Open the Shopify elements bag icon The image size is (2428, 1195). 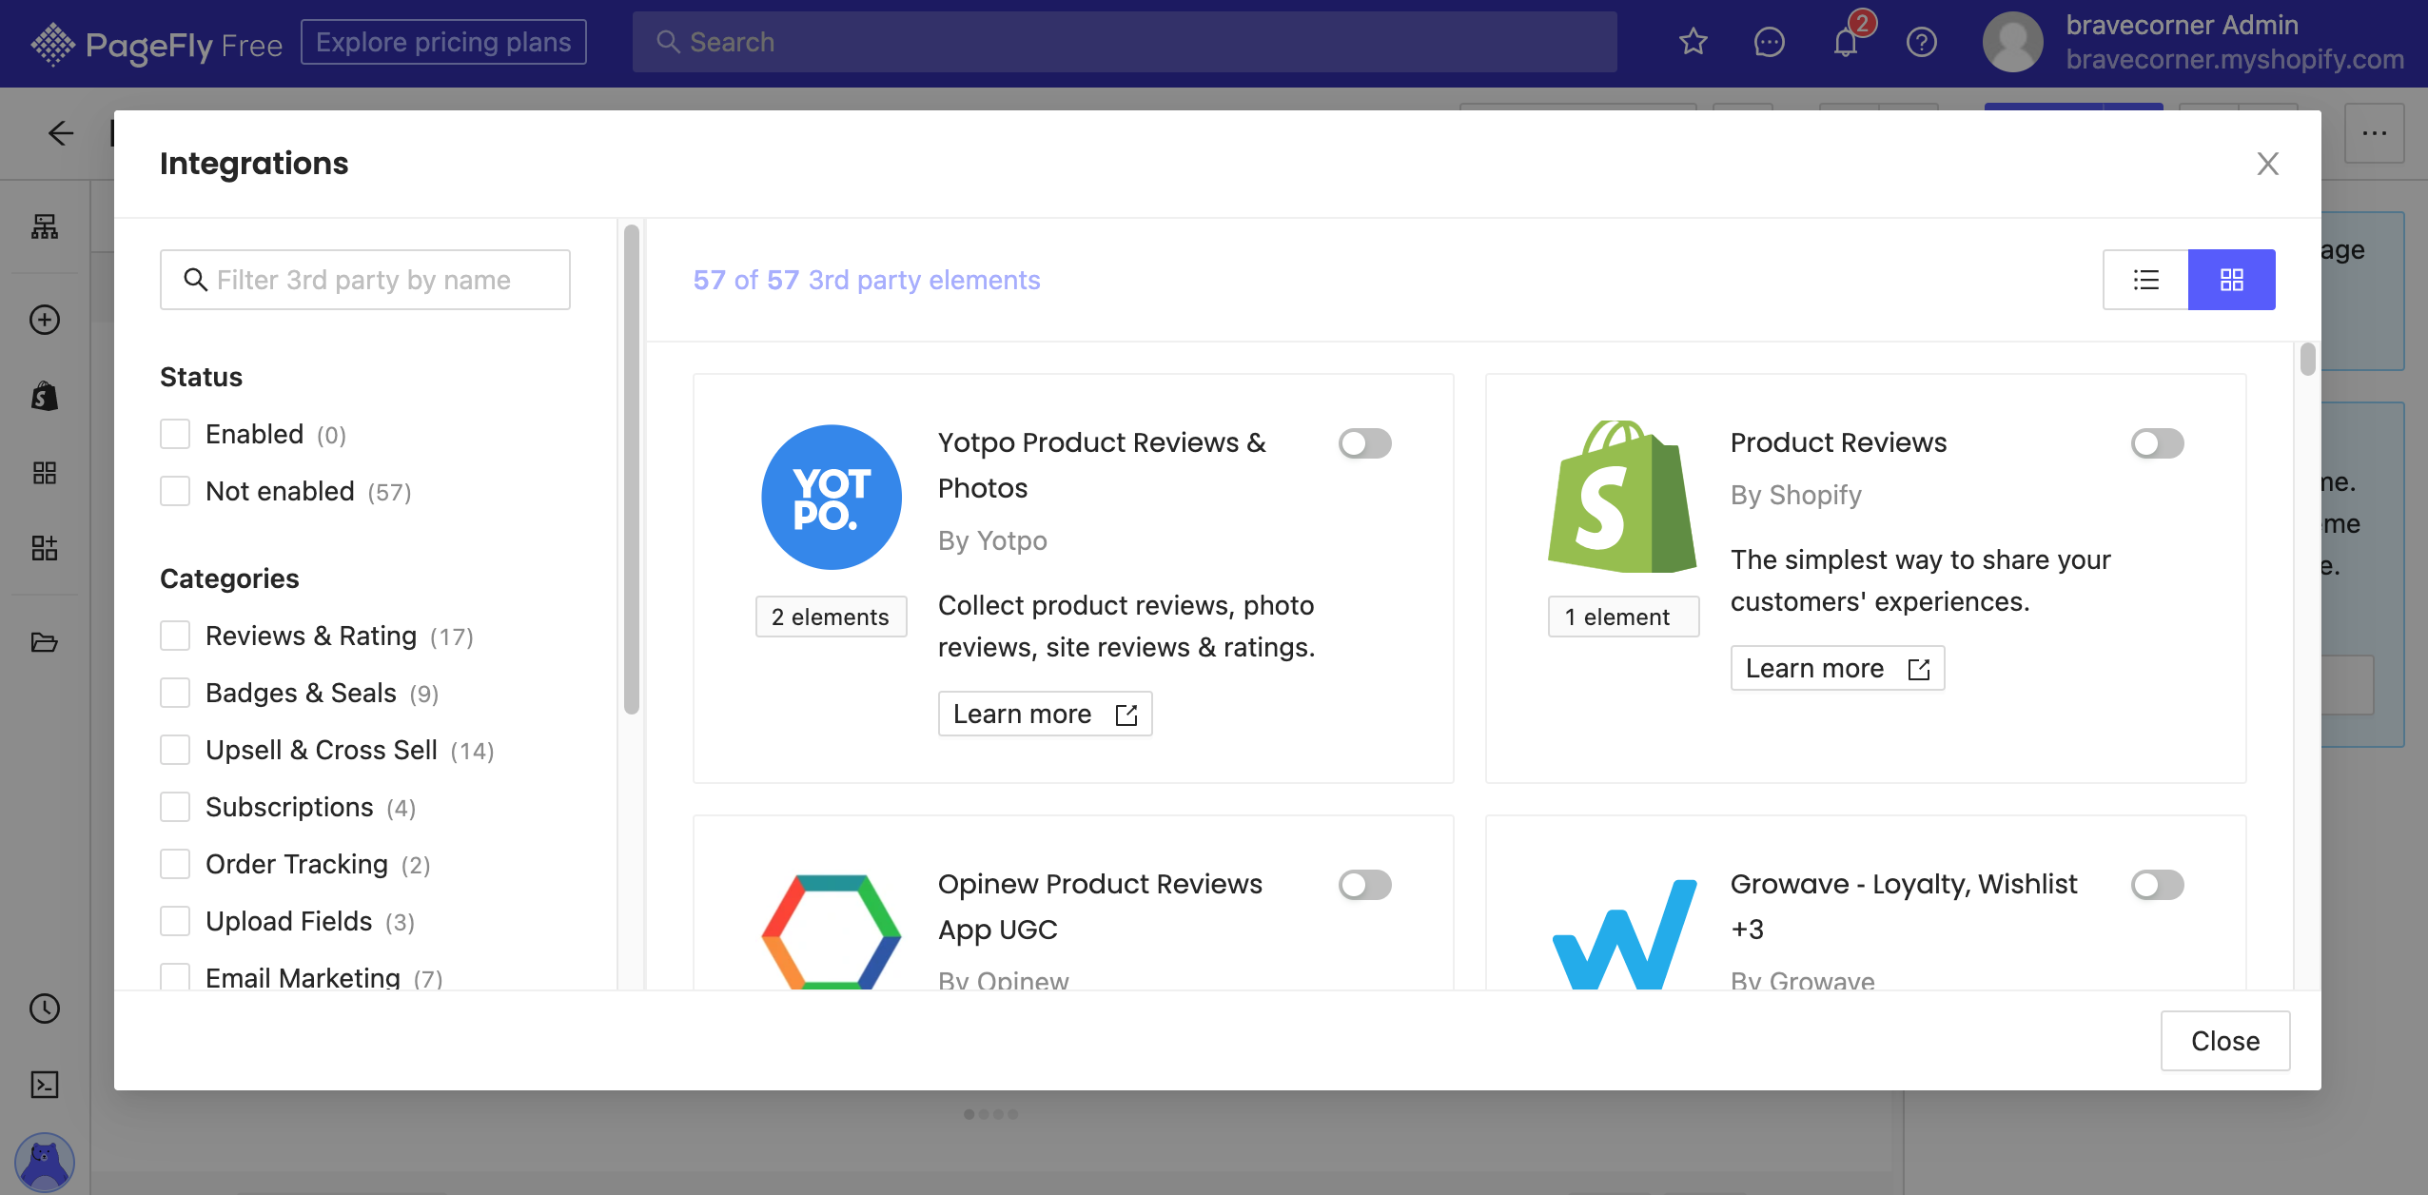[45, 396]
